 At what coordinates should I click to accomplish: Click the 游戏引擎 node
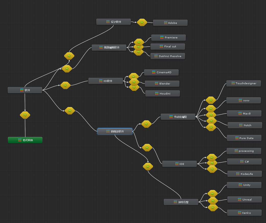click(181, 202)
